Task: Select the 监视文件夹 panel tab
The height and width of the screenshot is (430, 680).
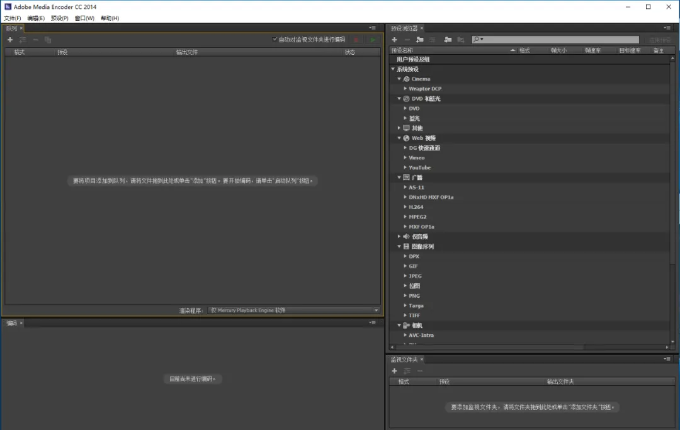Action: click(x=404, y=359)
